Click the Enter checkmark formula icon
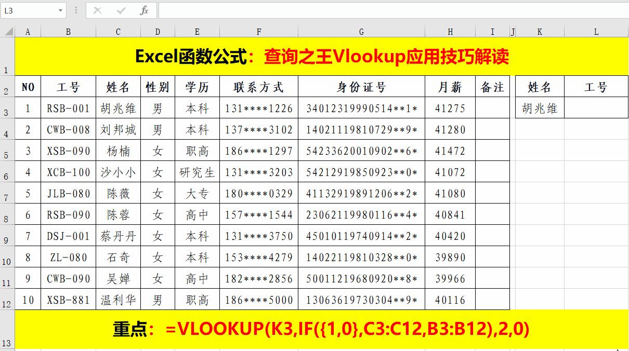Image resolution: width=629 pixels, height=351 pixels. 121,10
